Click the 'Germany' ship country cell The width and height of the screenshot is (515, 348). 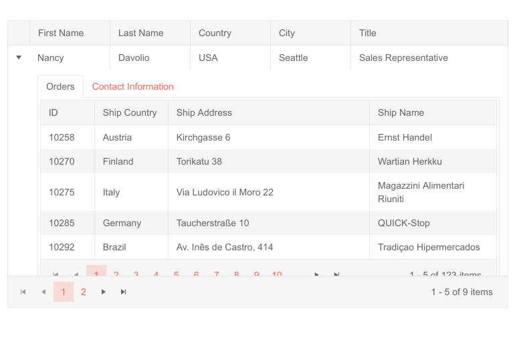[131, 223]
